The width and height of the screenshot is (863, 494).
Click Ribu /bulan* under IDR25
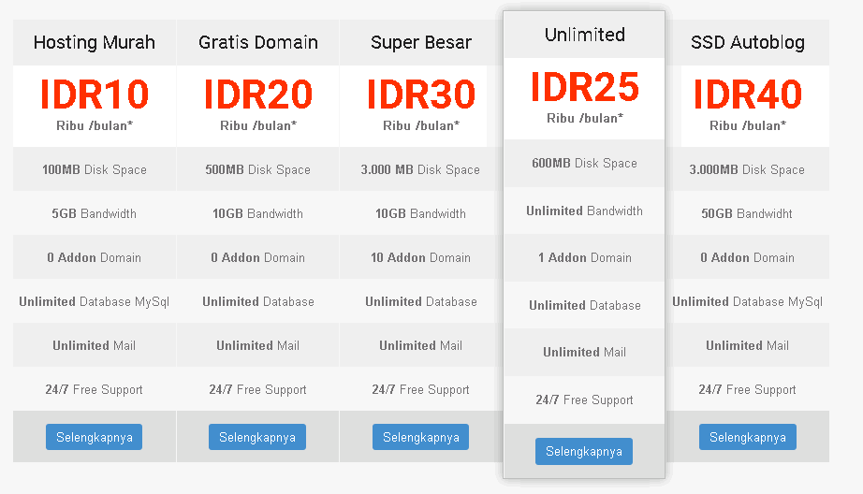[584, 118]
